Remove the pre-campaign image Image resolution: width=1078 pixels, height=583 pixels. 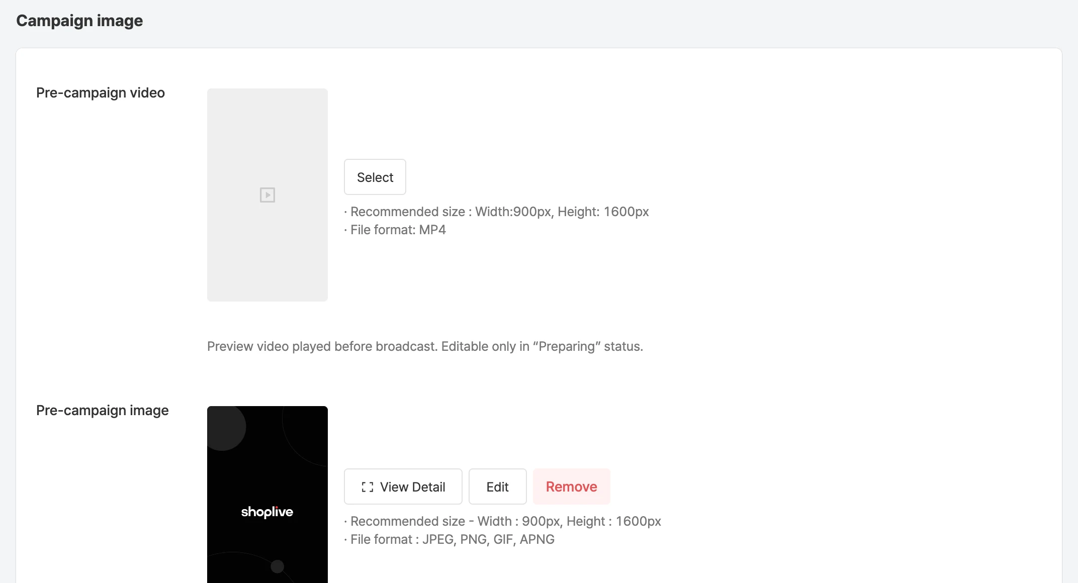click(571, 487)
